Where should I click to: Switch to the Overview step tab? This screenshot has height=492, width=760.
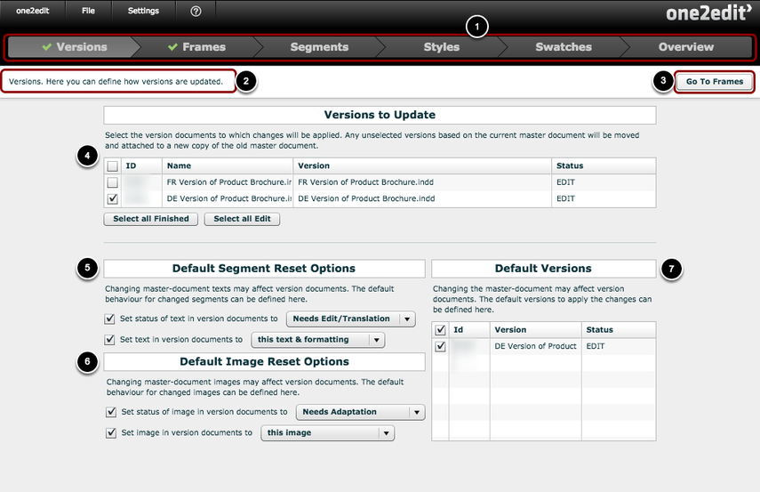tap(686, 47)
